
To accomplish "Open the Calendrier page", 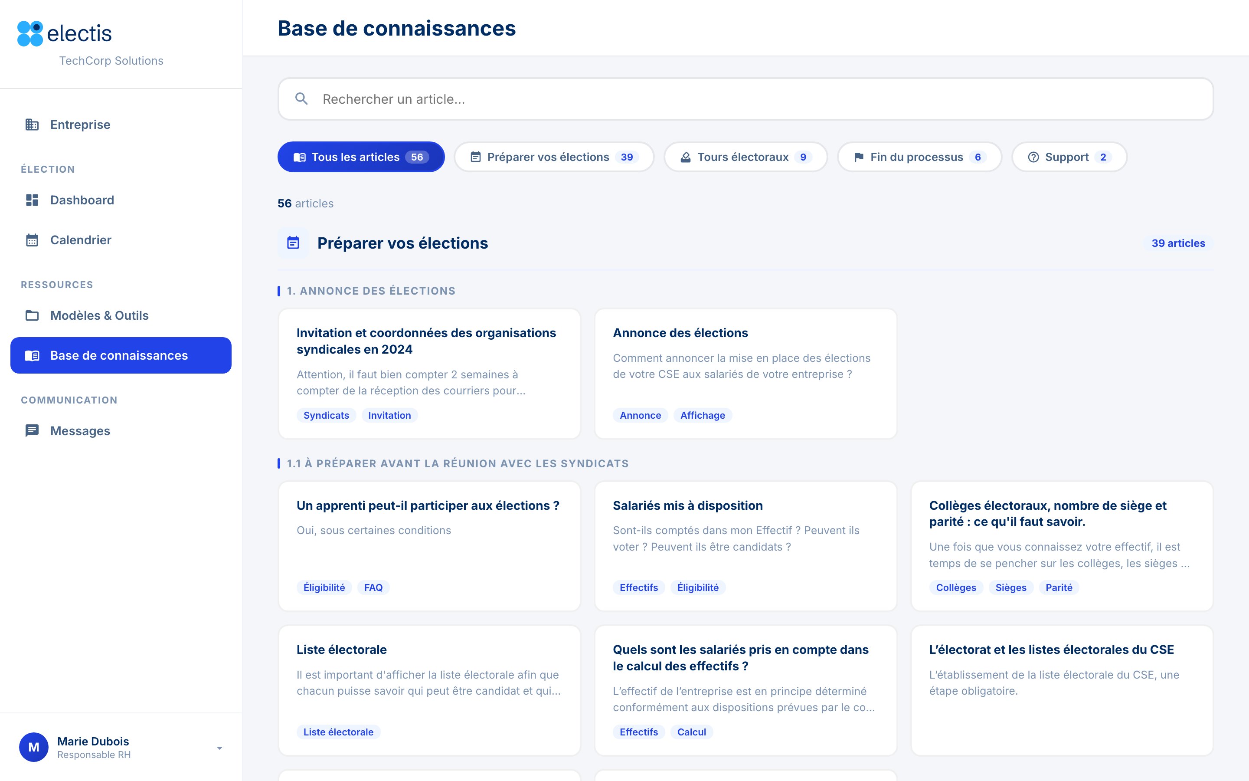I will (121, 240).
